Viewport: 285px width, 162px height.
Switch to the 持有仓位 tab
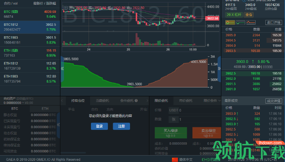pyautogui.click(x=78, y=100)
